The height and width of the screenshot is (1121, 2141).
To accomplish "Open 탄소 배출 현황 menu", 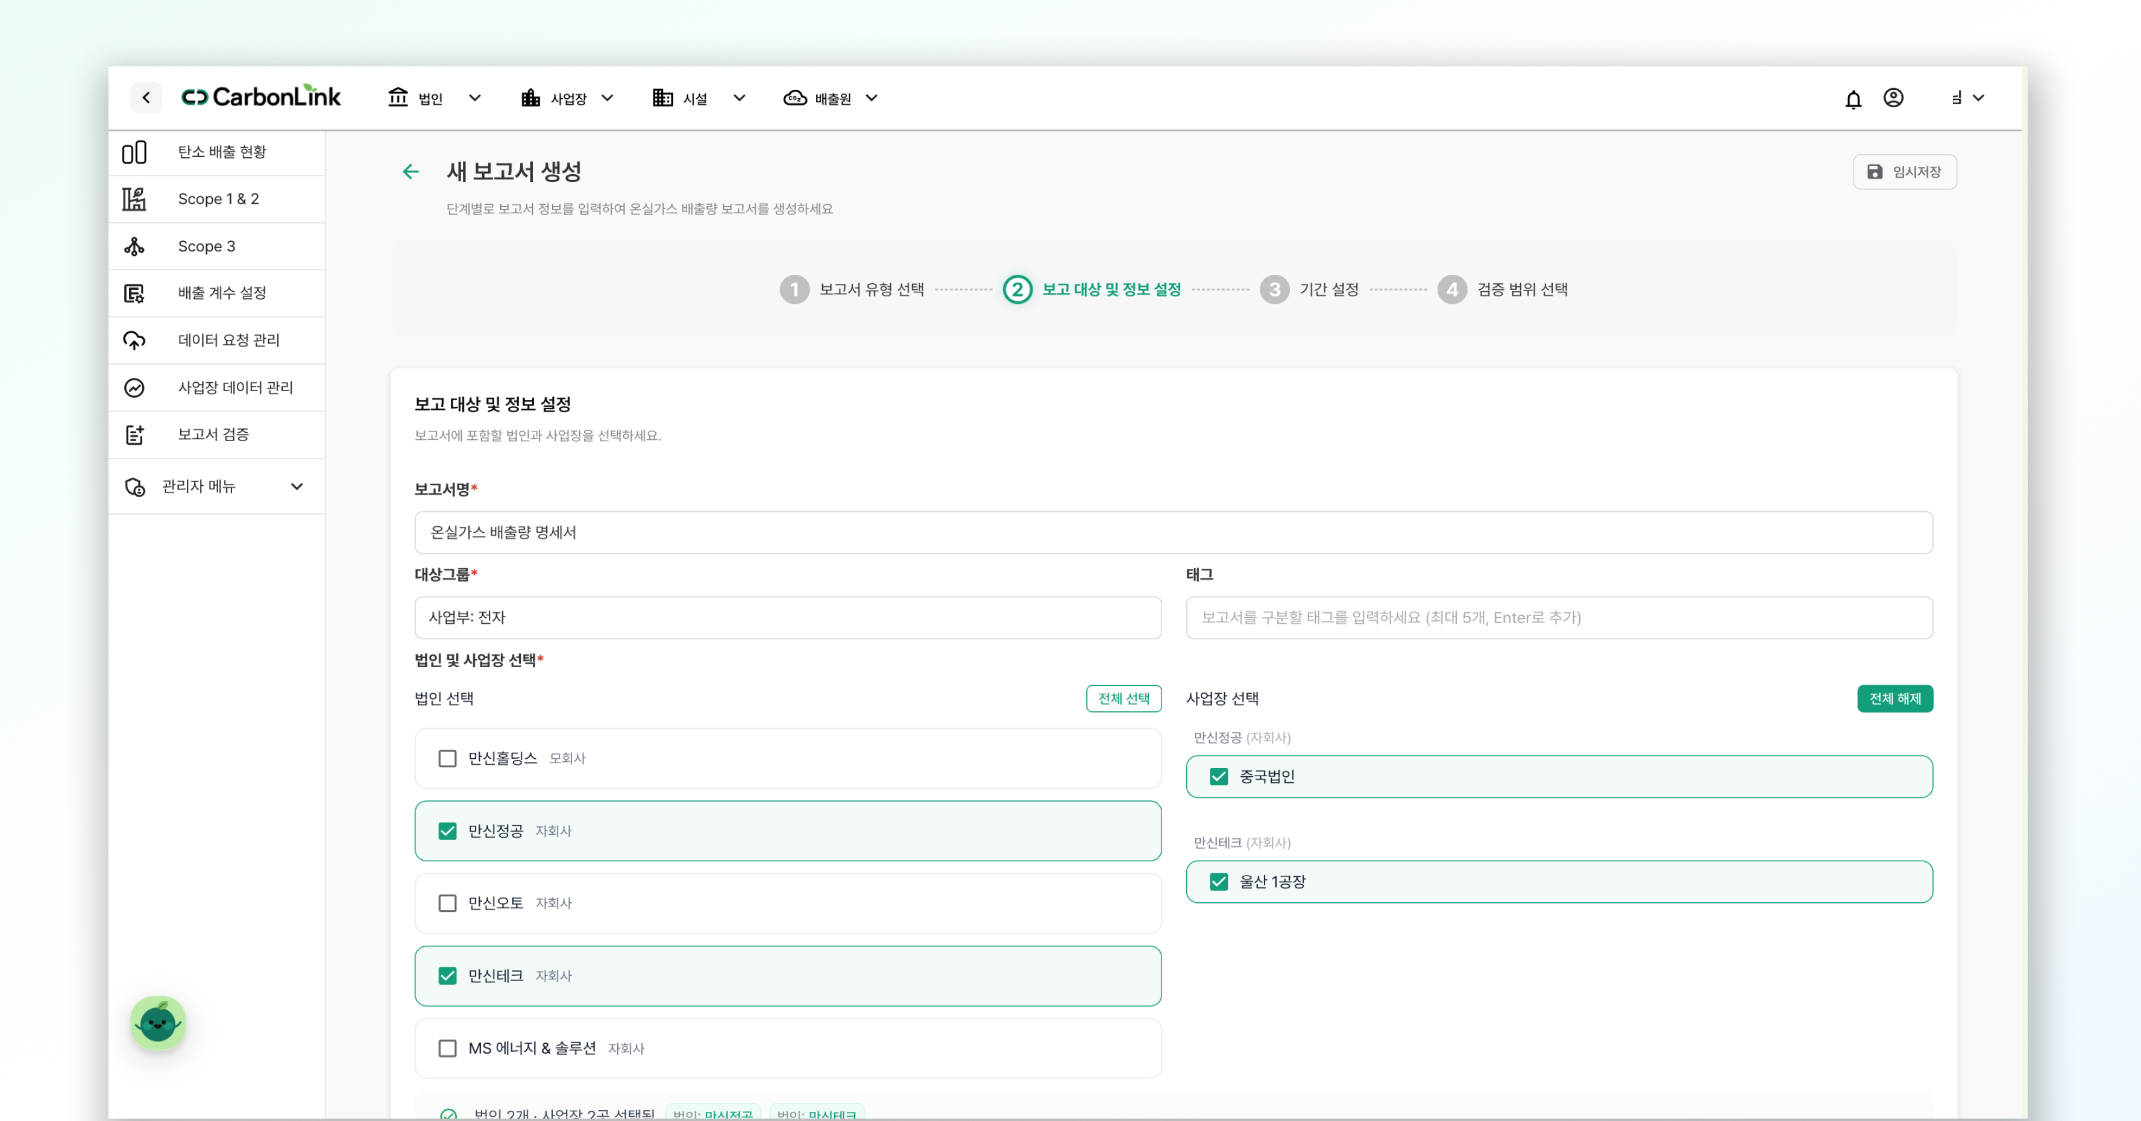I will pos(217,152).
